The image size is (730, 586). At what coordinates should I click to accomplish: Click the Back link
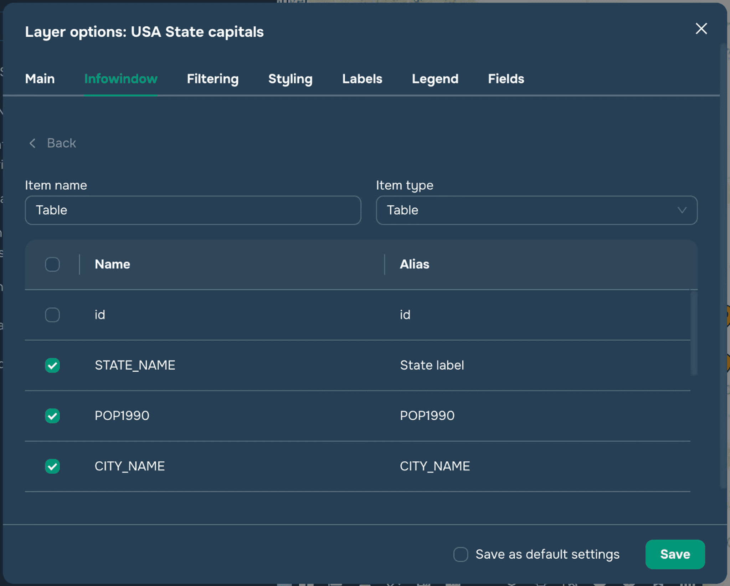point(61,143)
